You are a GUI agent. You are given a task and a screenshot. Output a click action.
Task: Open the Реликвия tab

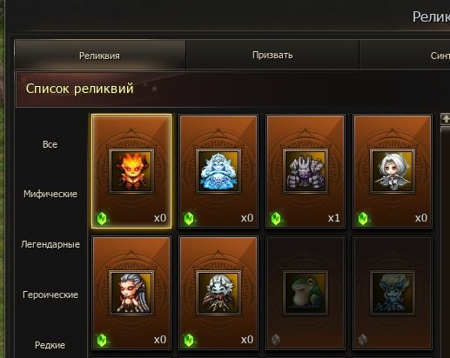99,55
